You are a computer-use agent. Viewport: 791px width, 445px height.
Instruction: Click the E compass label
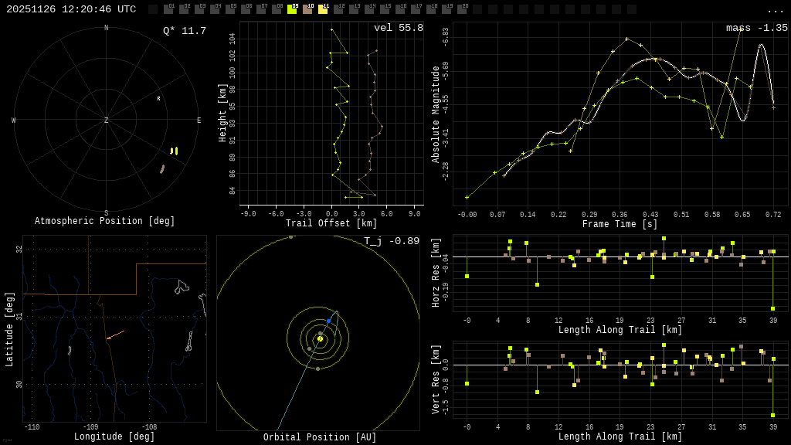tap(199, 120)
